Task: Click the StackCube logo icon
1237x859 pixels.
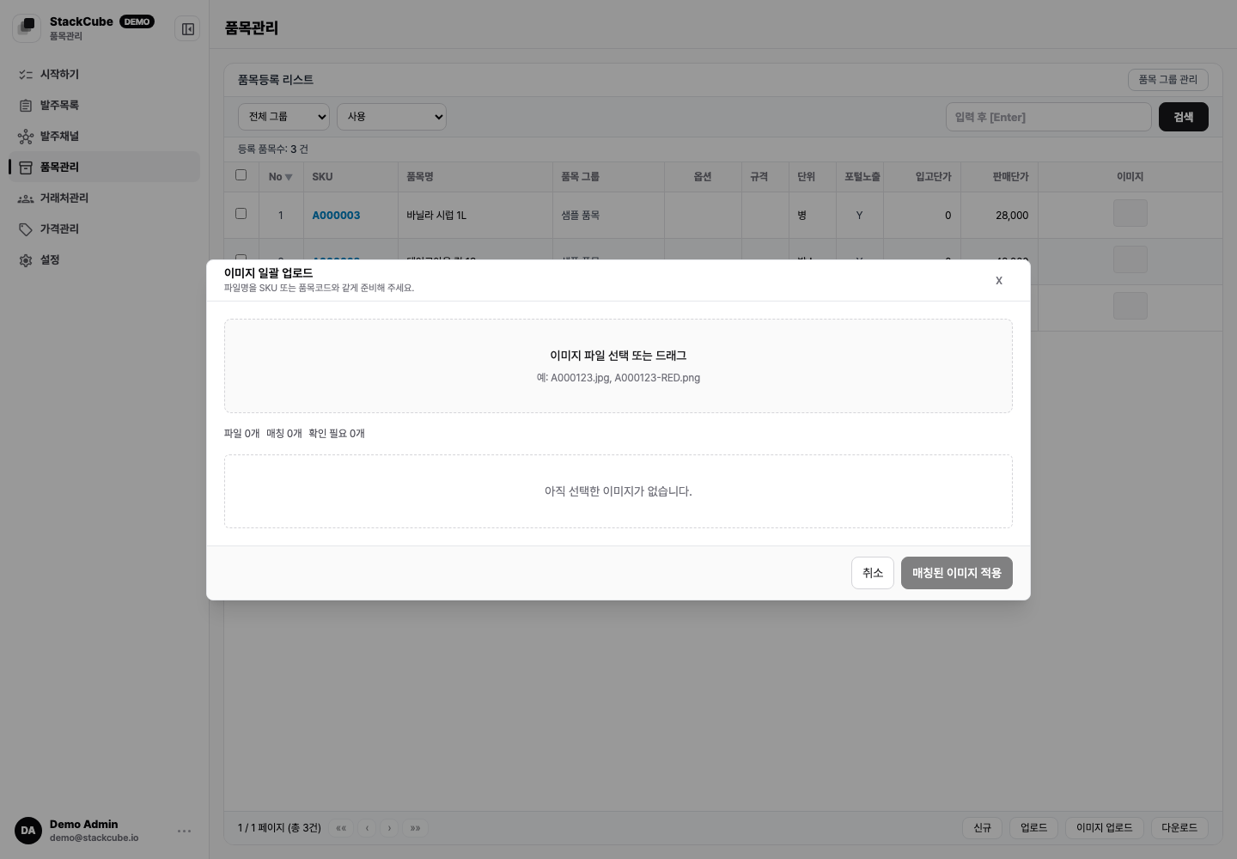Action: (x=27, y=28)
